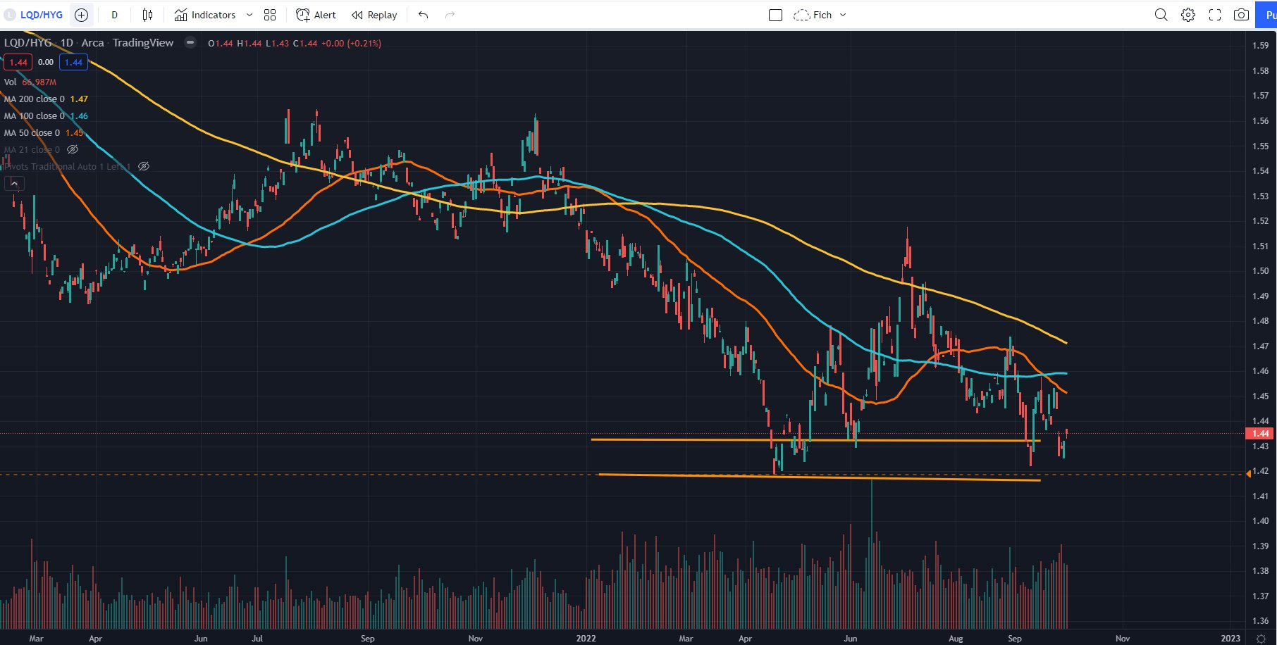Undo the last chart action
This screenshot has height=645, width=1277.
[x=423, y=15]
